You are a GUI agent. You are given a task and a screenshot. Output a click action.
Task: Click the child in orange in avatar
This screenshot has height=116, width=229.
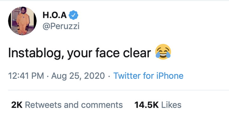[23, 20]
